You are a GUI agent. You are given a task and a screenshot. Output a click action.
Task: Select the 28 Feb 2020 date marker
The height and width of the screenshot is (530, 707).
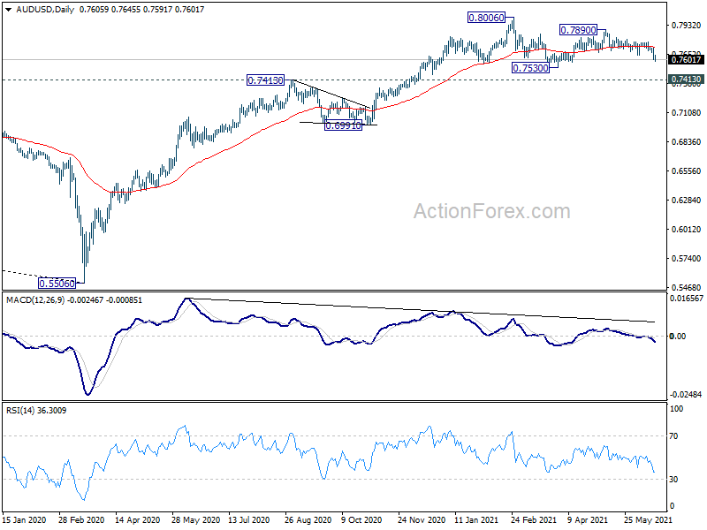[81, 519]
